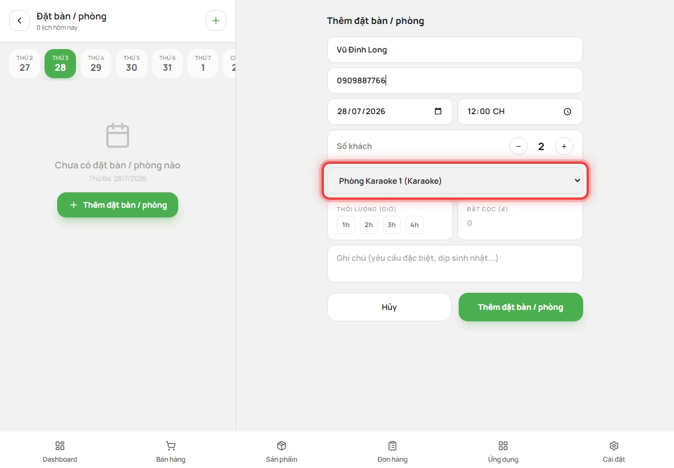The height and width of the screenshot is (468, 674).
Task: Click the Ghi chú notes textarea
Action: [x=455, y=264]
